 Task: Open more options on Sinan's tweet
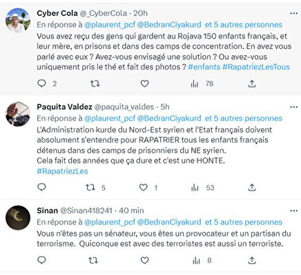(x=293, y=211)
